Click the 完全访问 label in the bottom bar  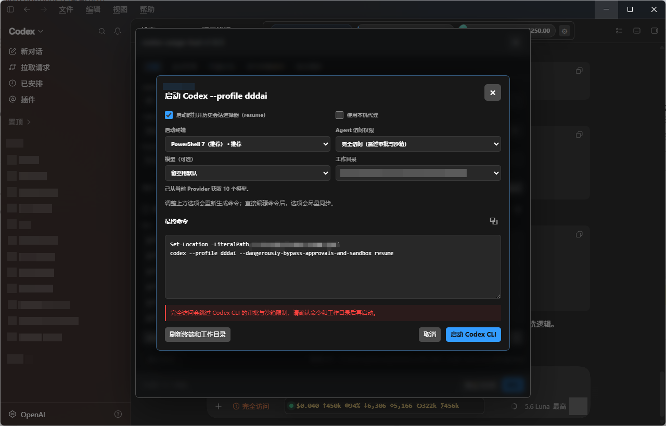(255, 406)
